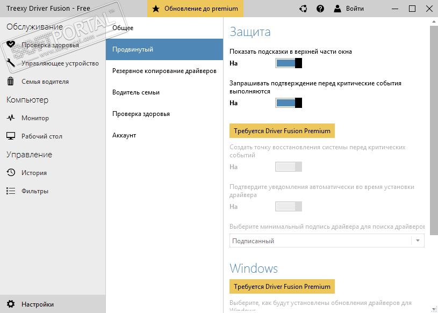Click the user profile icon next to Войти
The width and height of the screenshot is (438, 313).
point(338,9)
